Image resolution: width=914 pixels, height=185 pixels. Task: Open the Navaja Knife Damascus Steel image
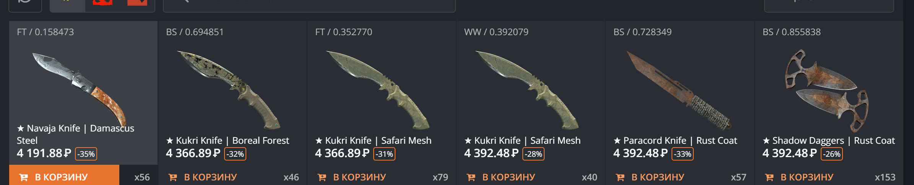point(79,89)
